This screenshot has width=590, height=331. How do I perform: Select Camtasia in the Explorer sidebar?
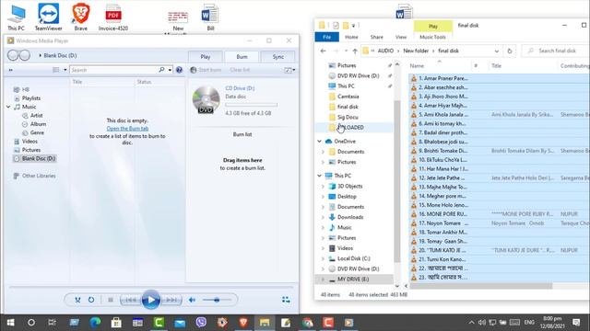(348, 97)
